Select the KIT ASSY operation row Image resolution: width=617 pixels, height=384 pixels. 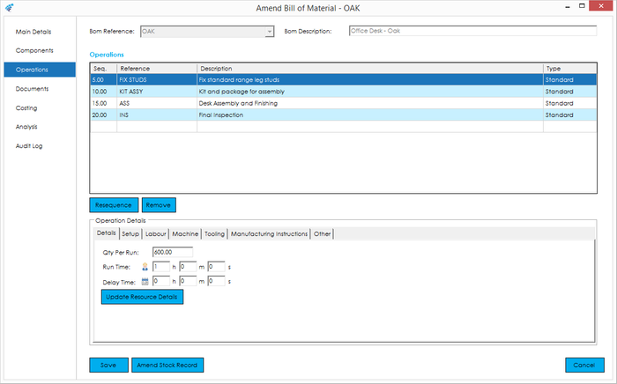pyautogui.click(x=343, y=92)
